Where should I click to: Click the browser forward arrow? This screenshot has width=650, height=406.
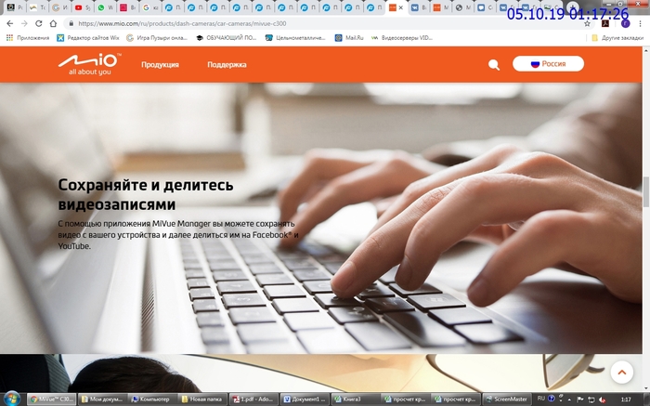point(24,23)
